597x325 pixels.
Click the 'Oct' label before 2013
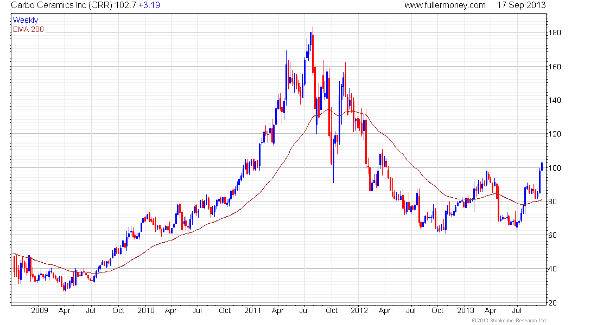[x=437, y=310]
